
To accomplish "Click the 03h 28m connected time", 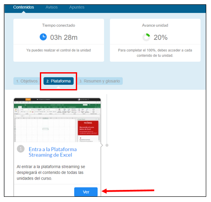I will (x=64, y=37).
